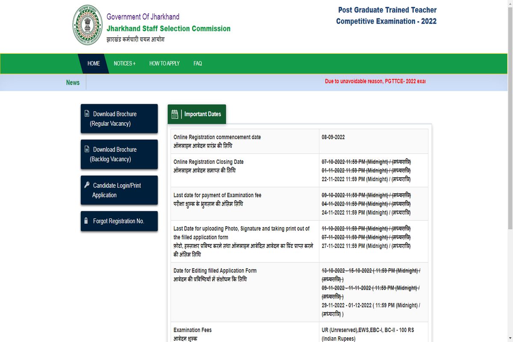Select the Forgot Registration No. button

coord(119,221)
